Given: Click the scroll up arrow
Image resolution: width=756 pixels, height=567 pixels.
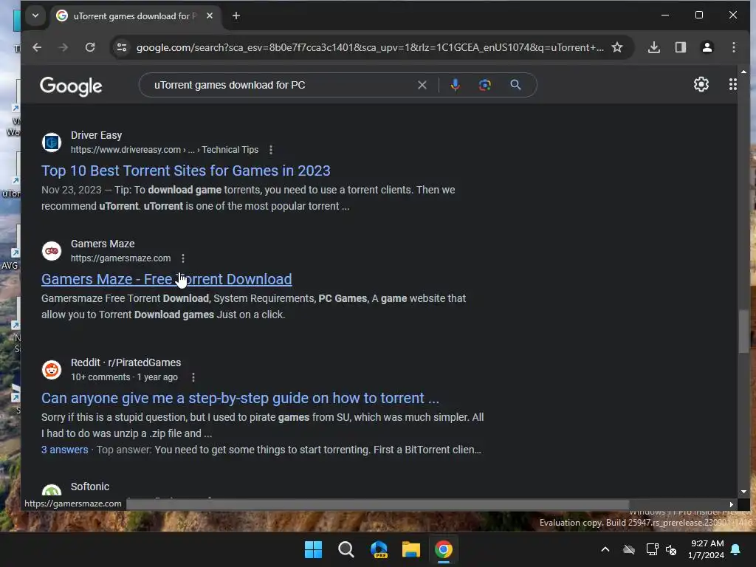Looking at the screenshot, I should pos(743,72).
